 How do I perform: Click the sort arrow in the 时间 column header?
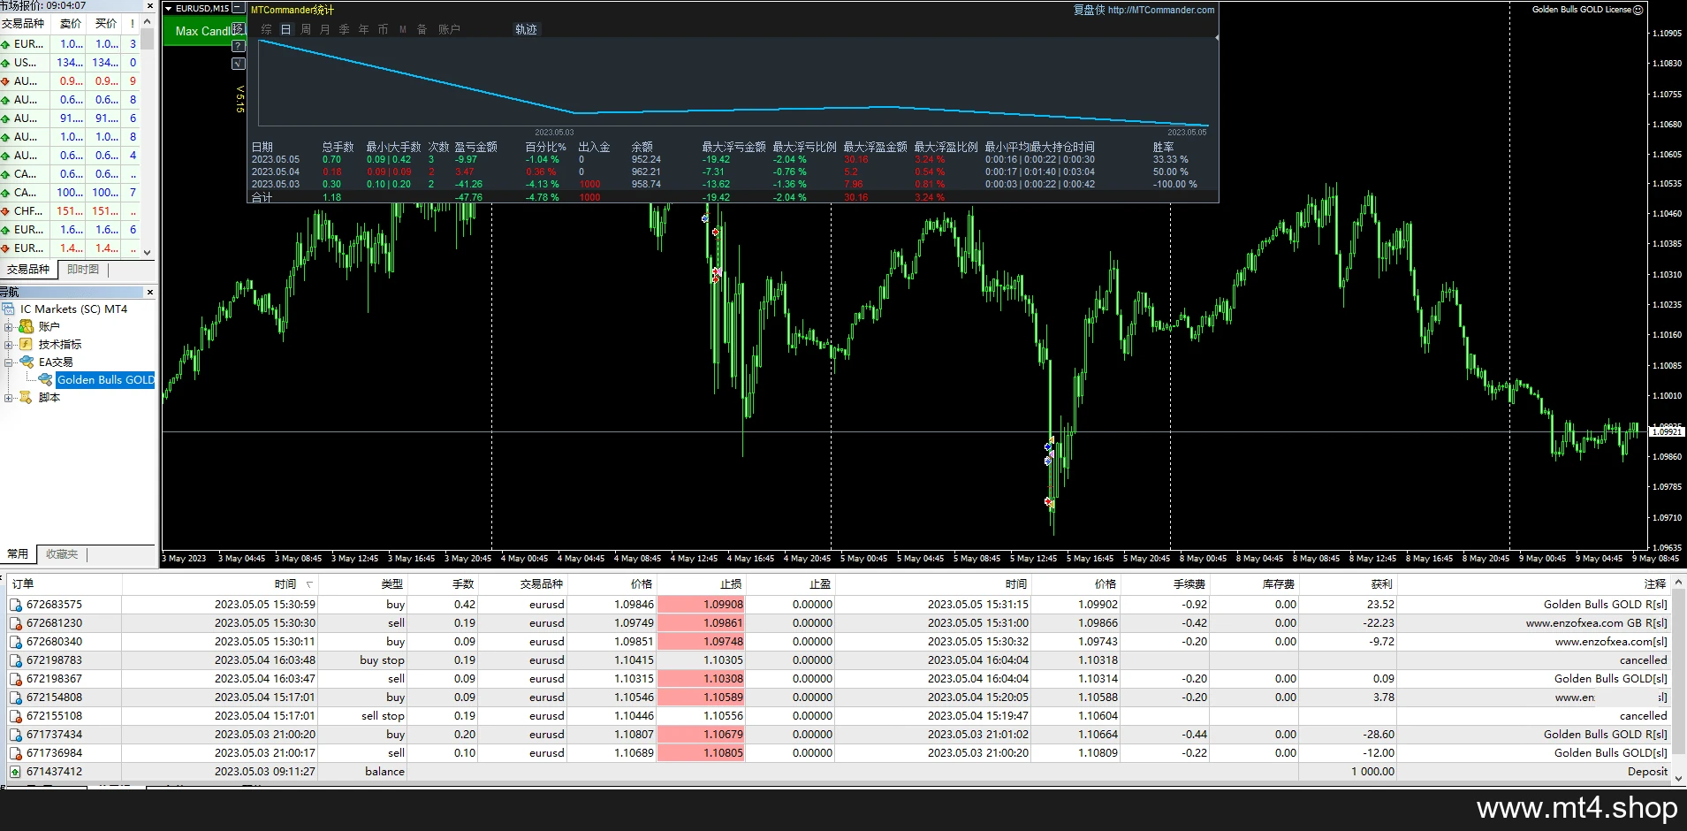coord(309,584)
